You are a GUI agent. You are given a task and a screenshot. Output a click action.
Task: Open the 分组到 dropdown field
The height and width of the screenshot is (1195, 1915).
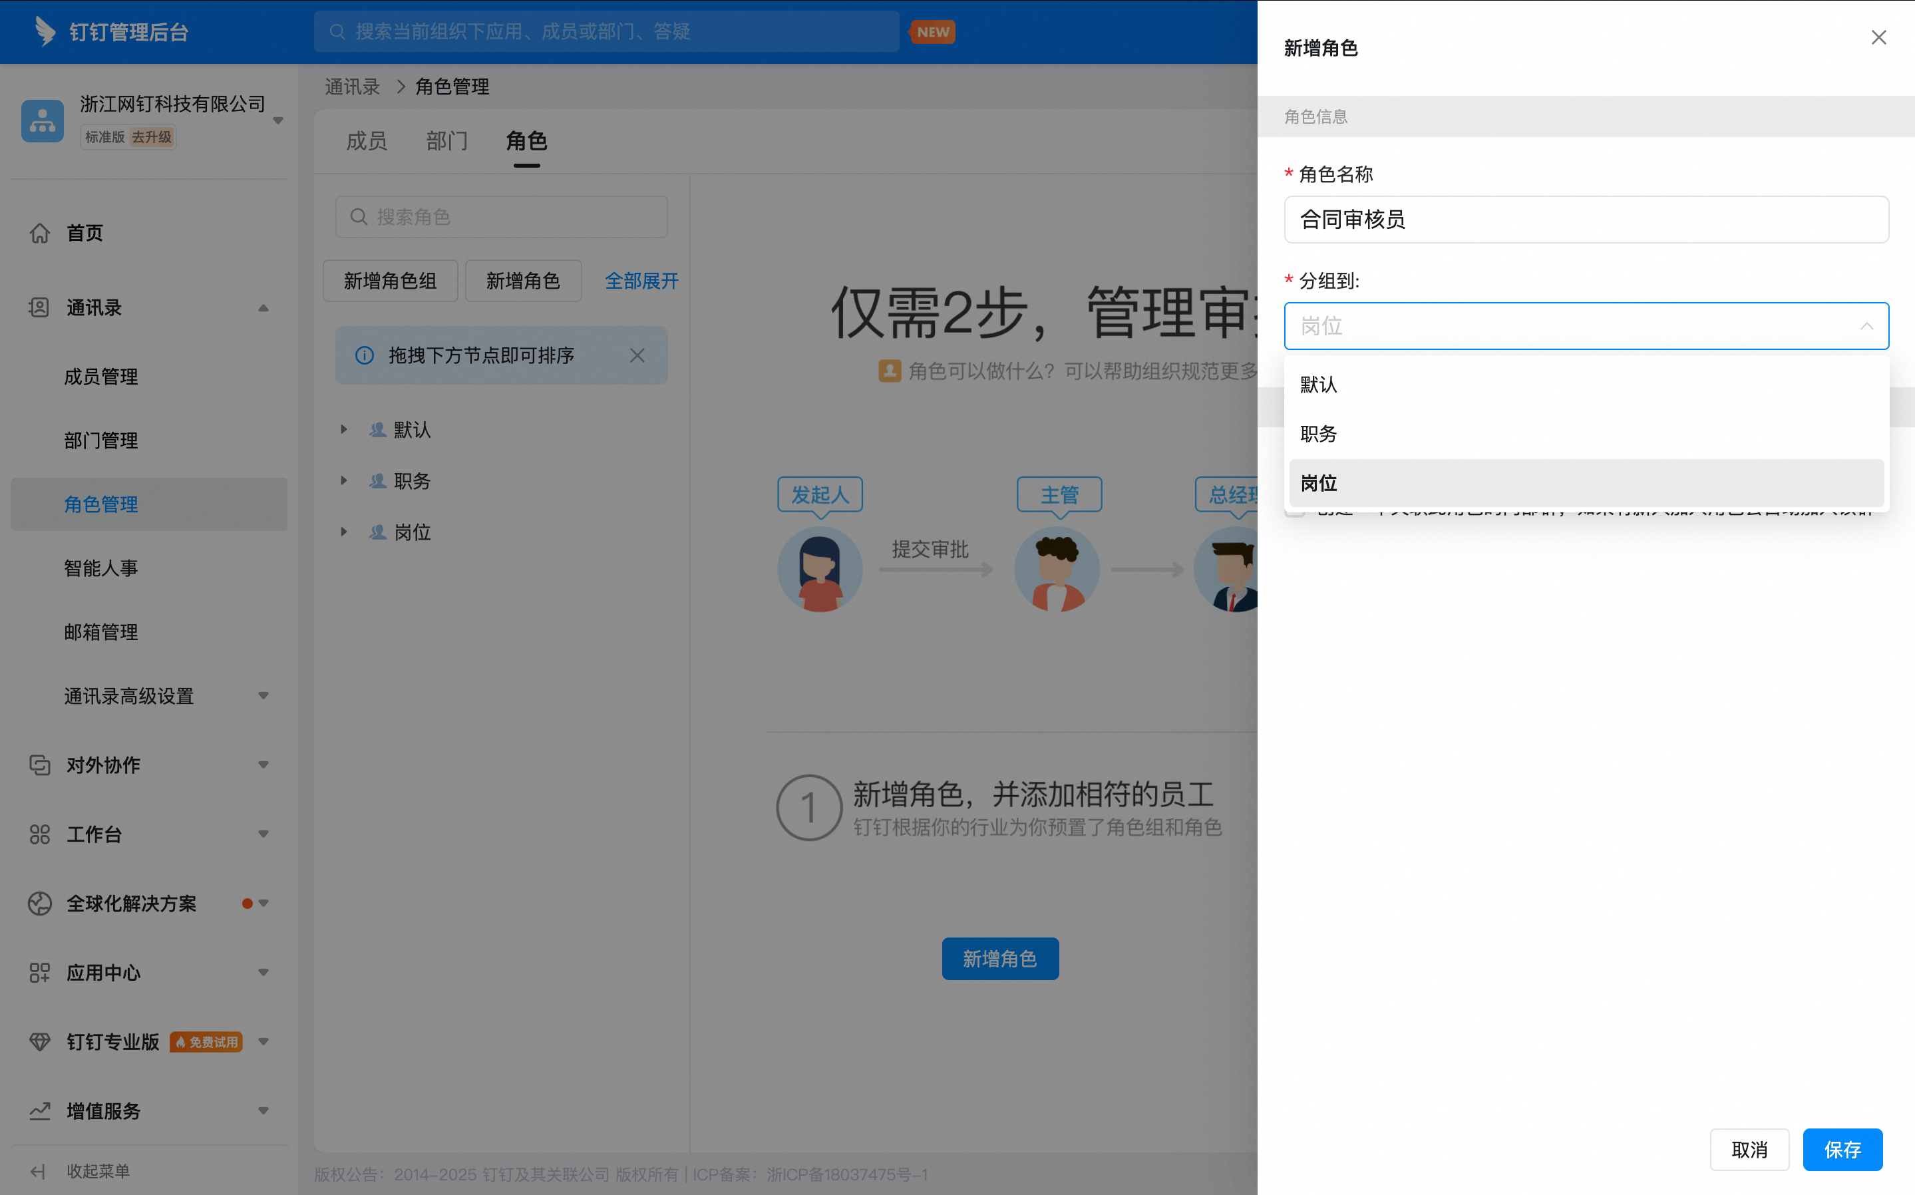coord(1586,325)
